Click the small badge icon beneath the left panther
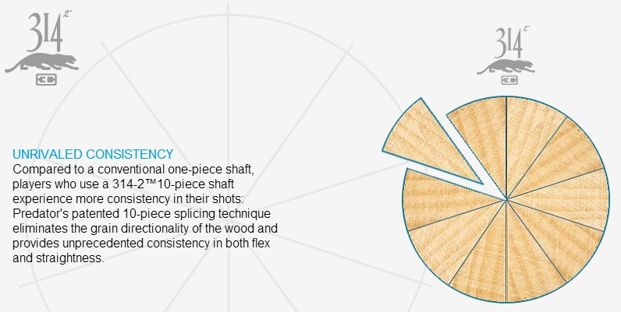Viewport: 621px width, 312px height. (46, 79)
